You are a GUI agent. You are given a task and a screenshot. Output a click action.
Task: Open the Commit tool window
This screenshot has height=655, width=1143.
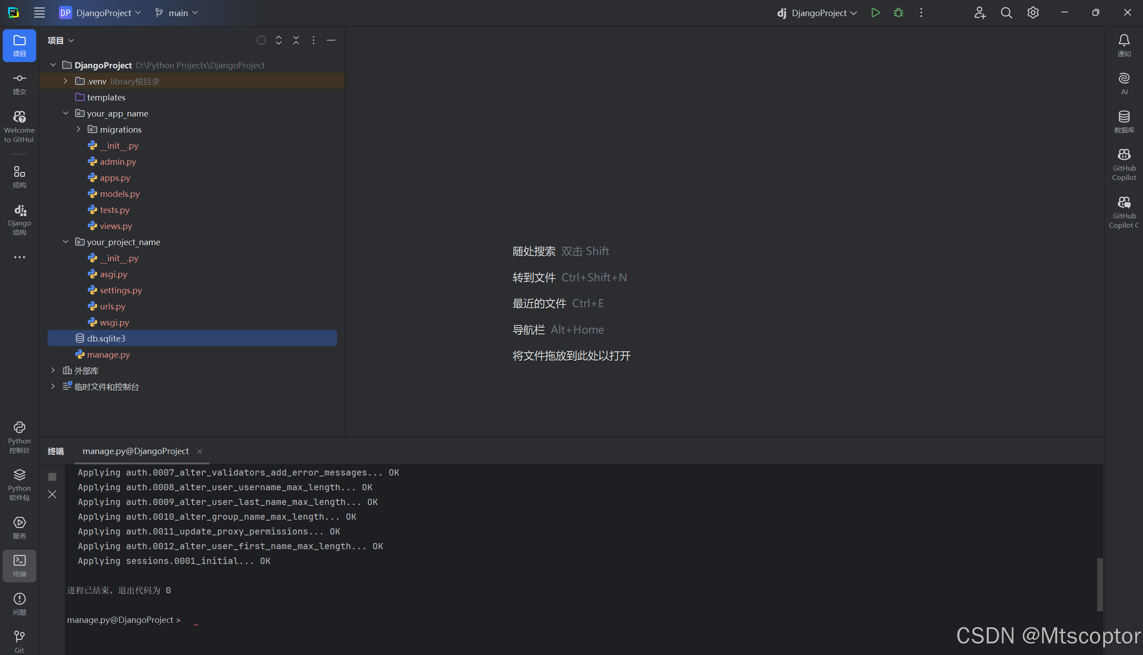(x=19, y=83)
